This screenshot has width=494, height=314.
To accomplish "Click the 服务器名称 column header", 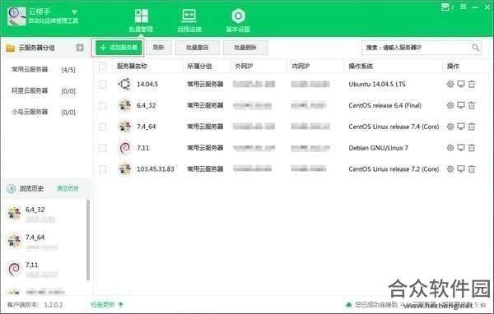I will click(132, 66).
